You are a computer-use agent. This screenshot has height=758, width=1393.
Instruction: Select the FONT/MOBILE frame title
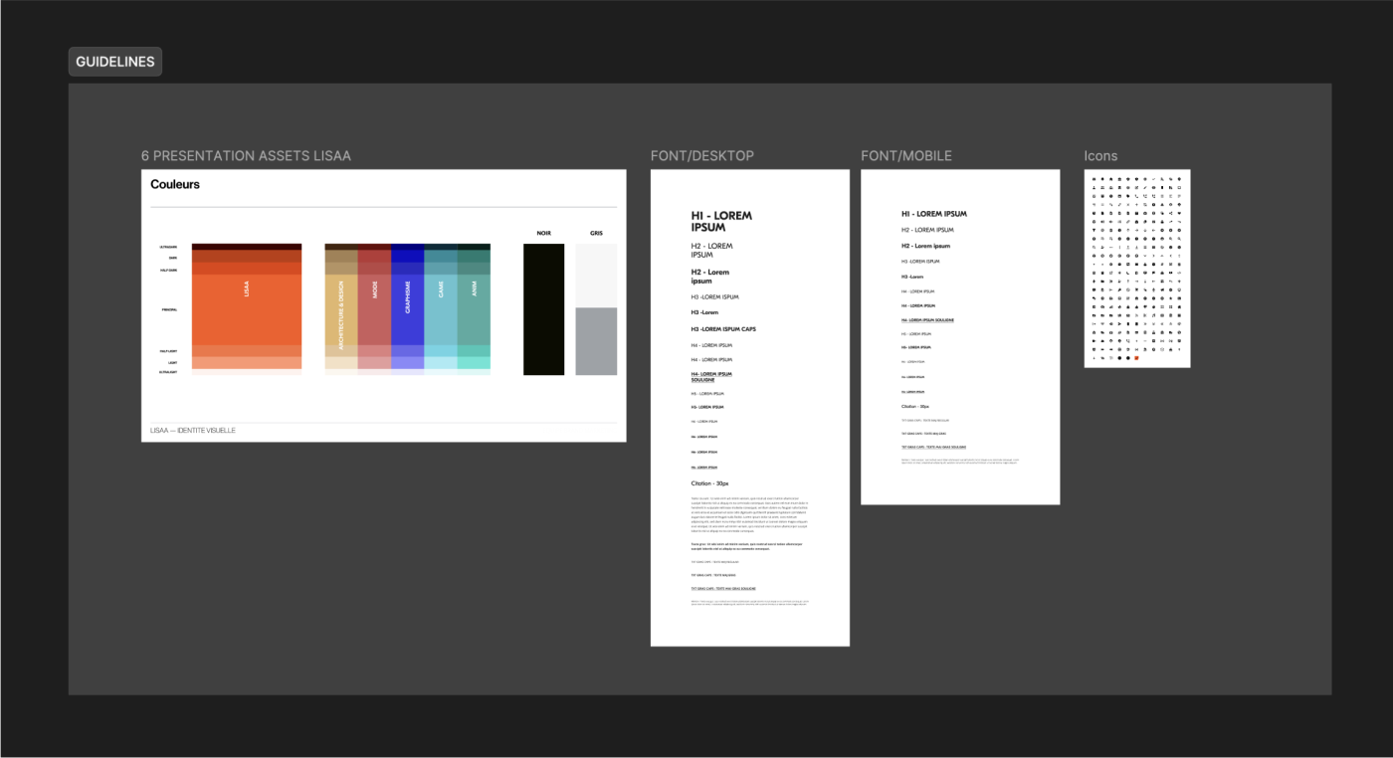coord(905,156)
